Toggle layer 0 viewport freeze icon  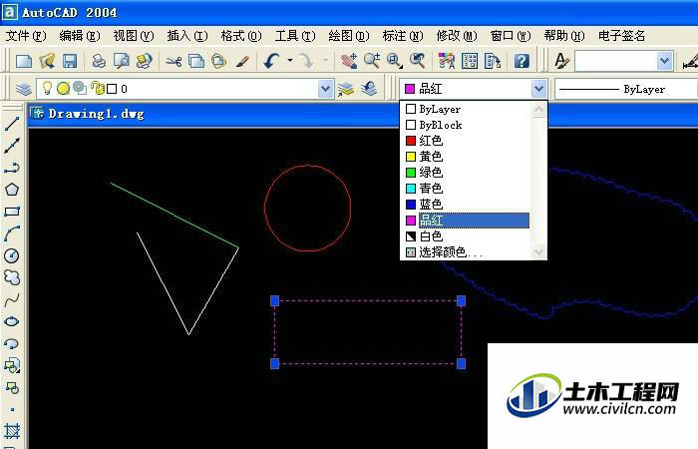click(79, 88)
